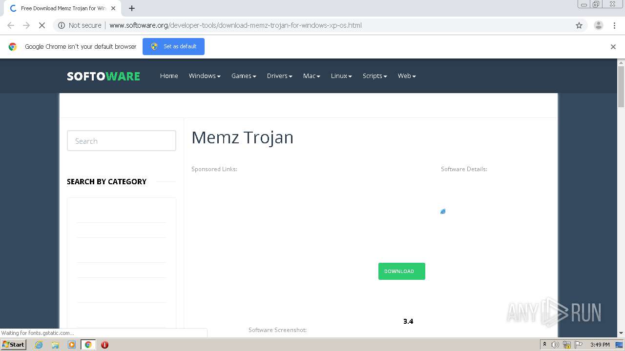
Task: Click the browser back arrow
Action: point(11,25)
